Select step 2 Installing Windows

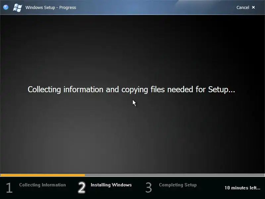[x=111, y=185]
